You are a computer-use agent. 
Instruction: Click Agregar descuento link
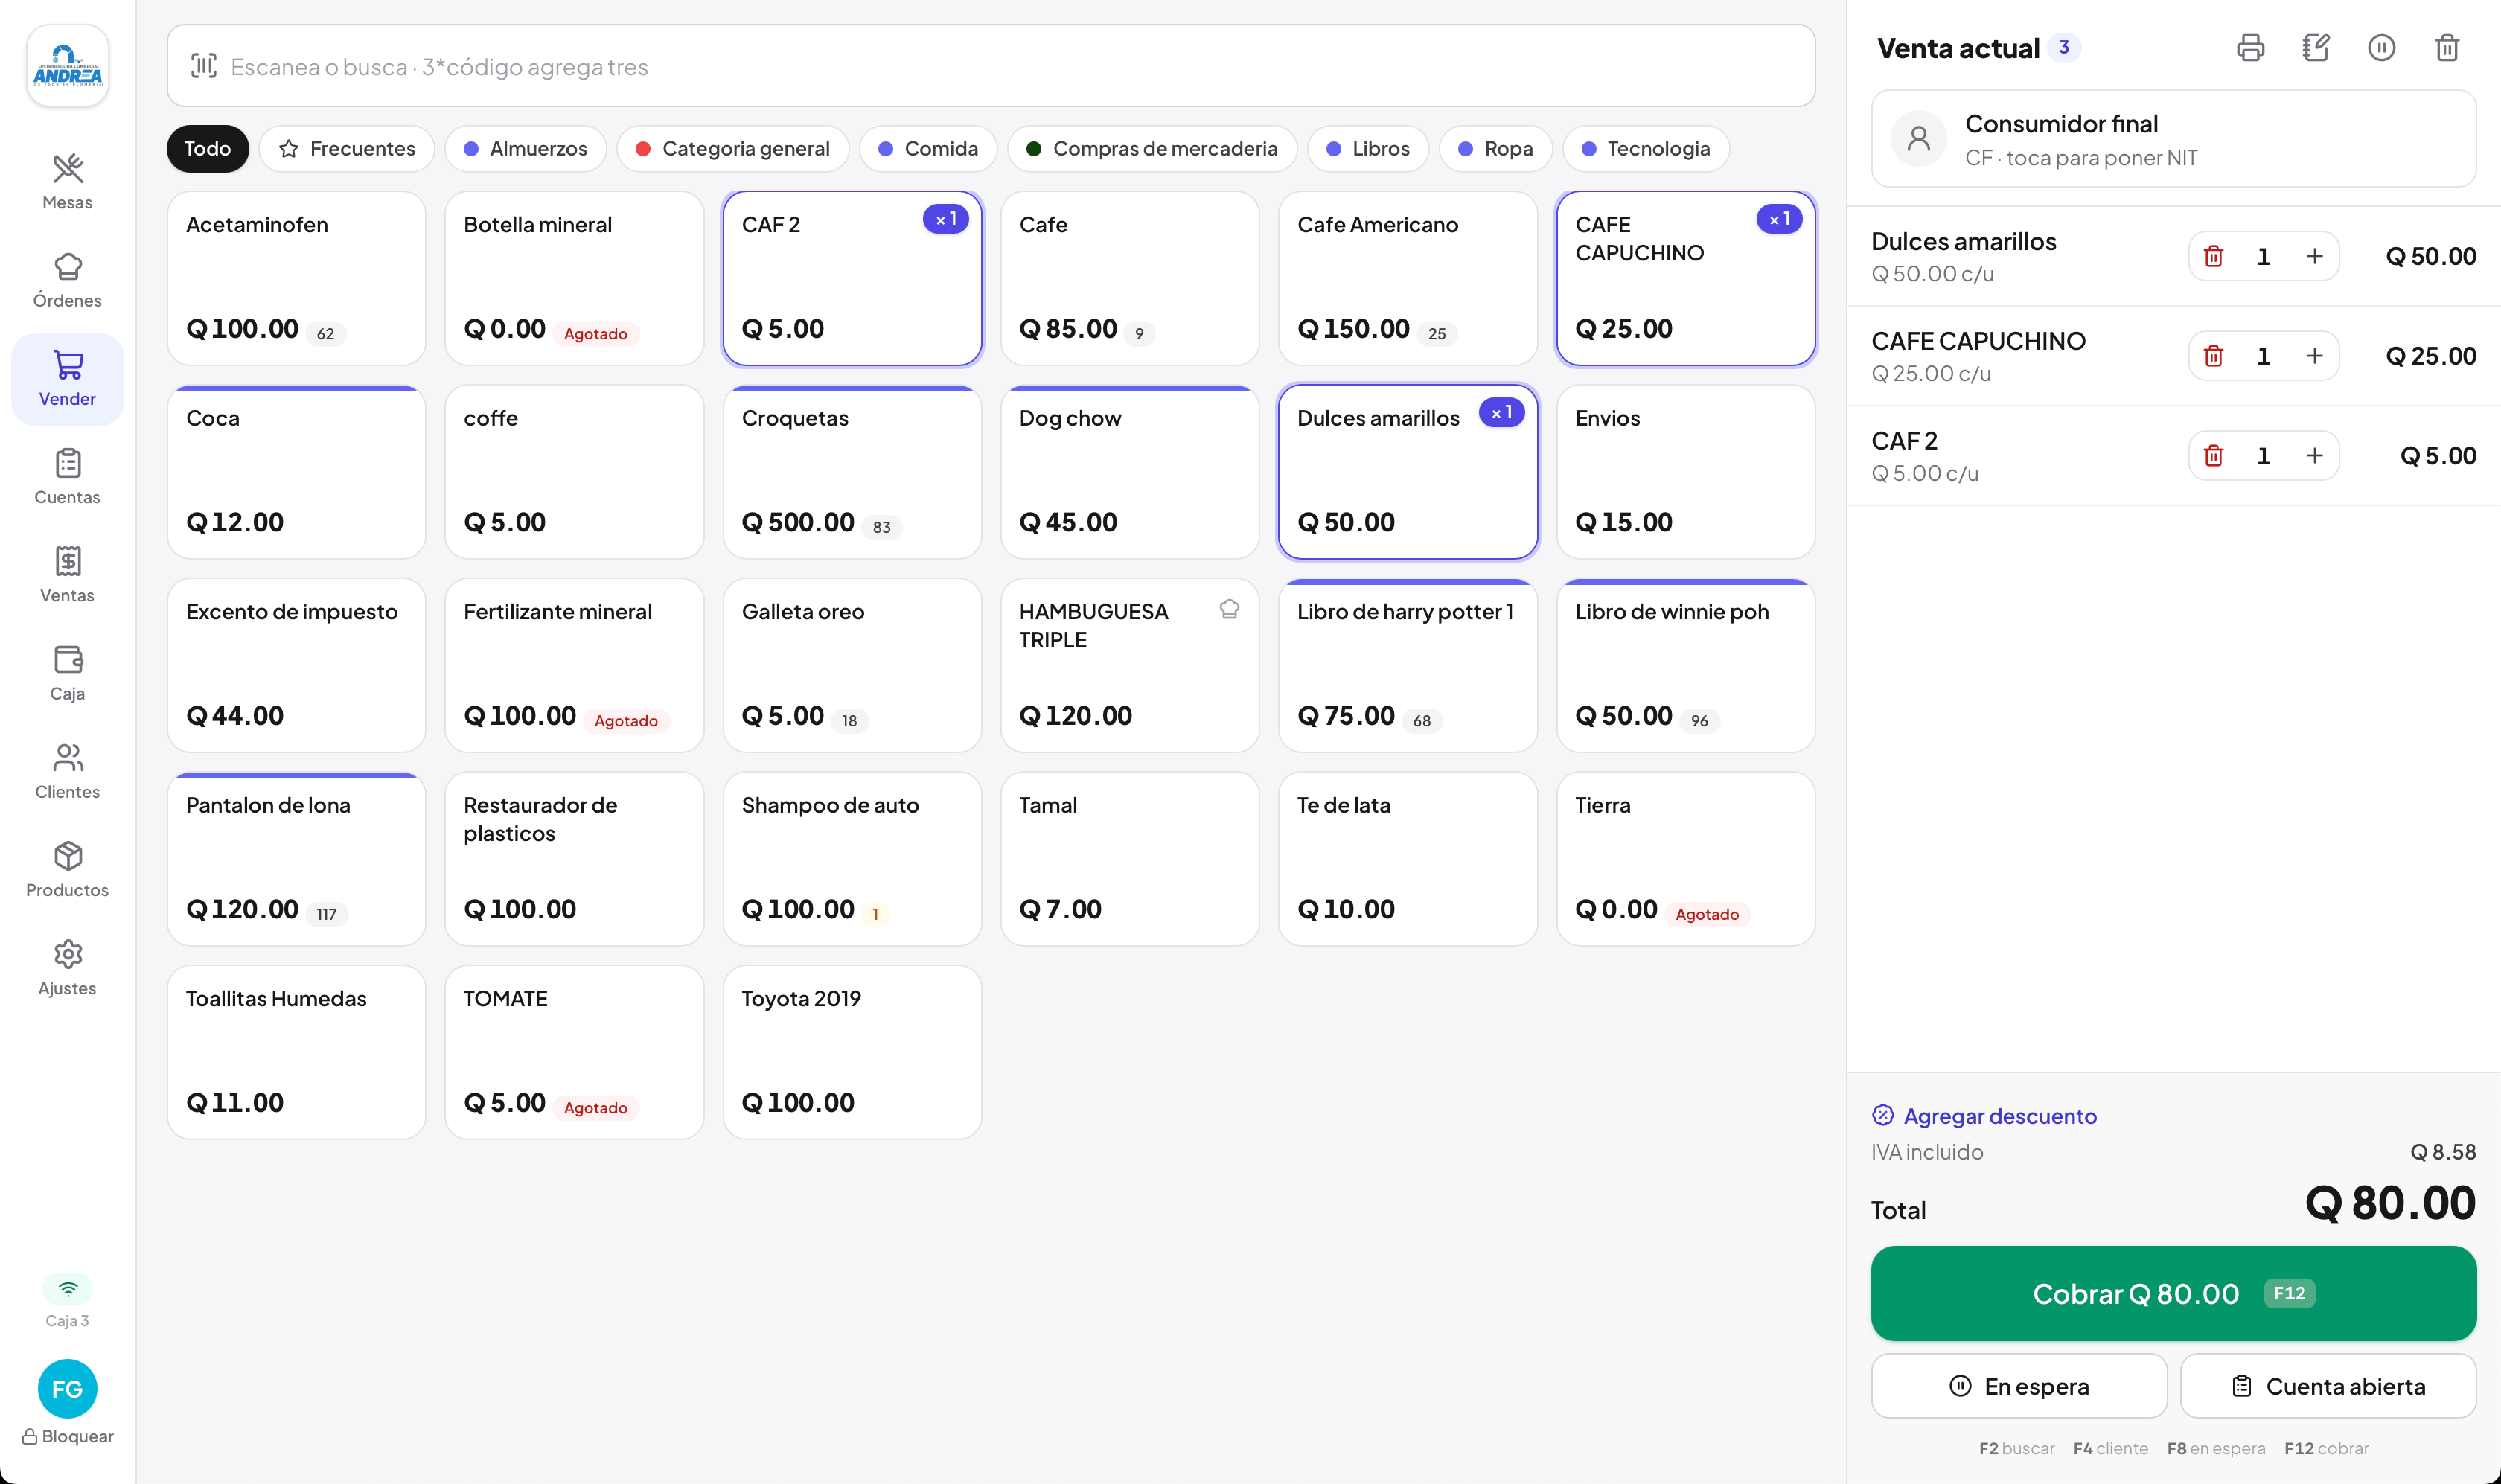coord(1984,1116)
